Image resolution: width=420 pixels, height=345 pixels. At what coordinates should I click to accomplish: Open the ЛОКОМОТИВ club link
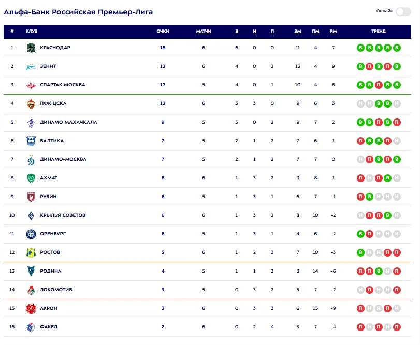(x=56, y=290)
